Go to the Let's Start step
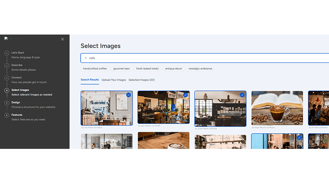This screenshot has width=329, height=183. pos(18,53)
